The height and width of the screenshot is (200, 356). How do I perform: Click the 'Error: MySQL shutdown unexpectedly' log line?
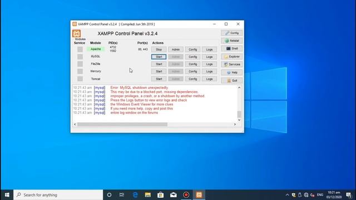click(x=139, y=88)
